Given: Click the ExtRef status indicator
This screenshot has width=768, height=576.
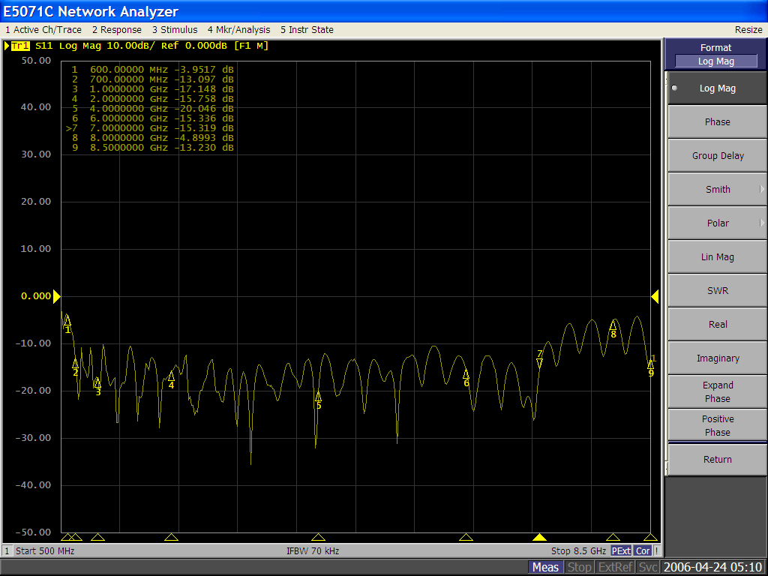Looking at the screenshot, I should point(615,567).
